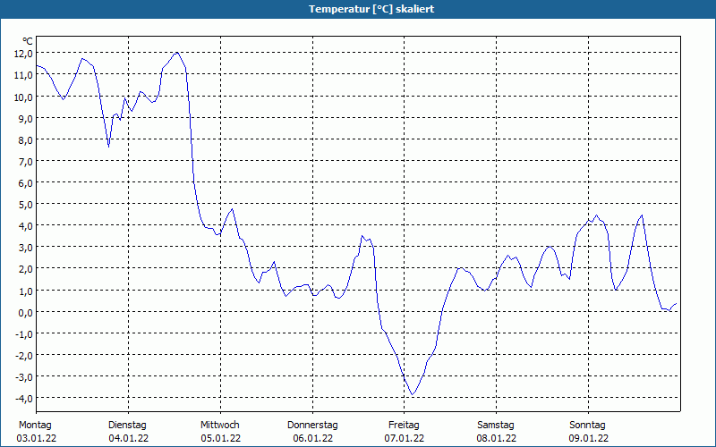Screen dimensions: 716x447
Task: Click the -1,0 axis value
Action: (x=24, y=333)
